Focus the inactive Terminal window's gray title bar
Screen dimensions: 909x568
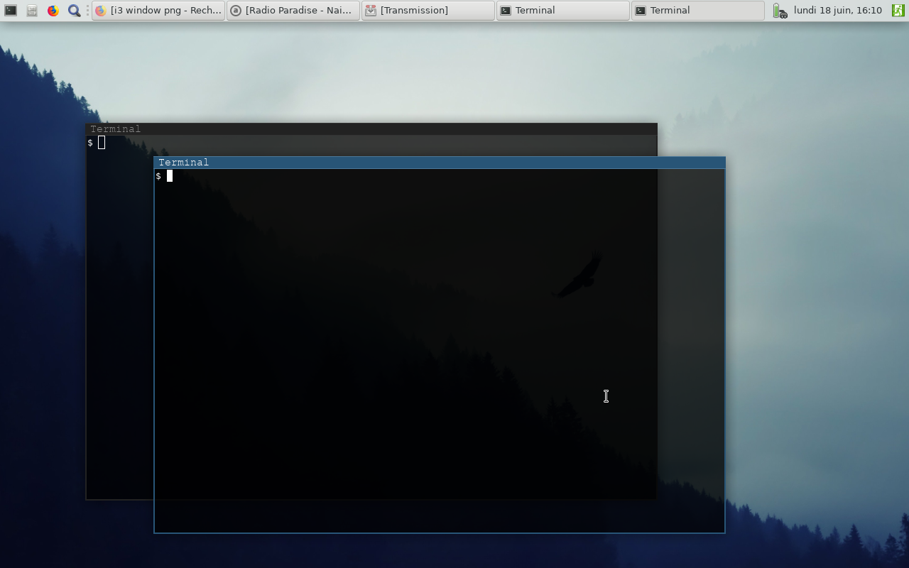click(x=371, y=129)
